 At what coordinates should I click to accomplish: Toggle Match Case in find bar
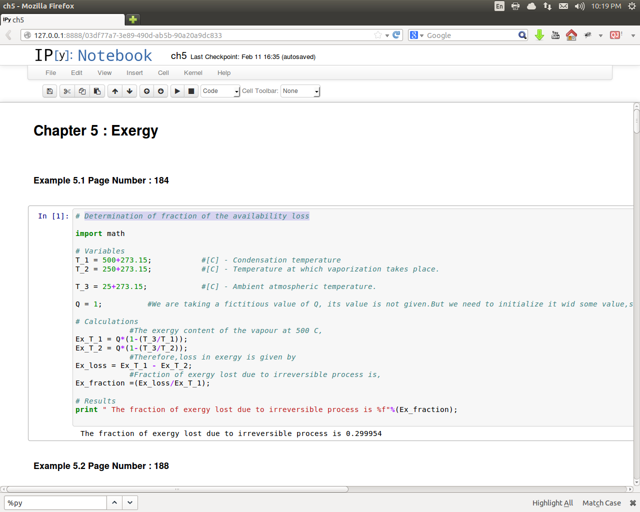(x=601, y=503)
